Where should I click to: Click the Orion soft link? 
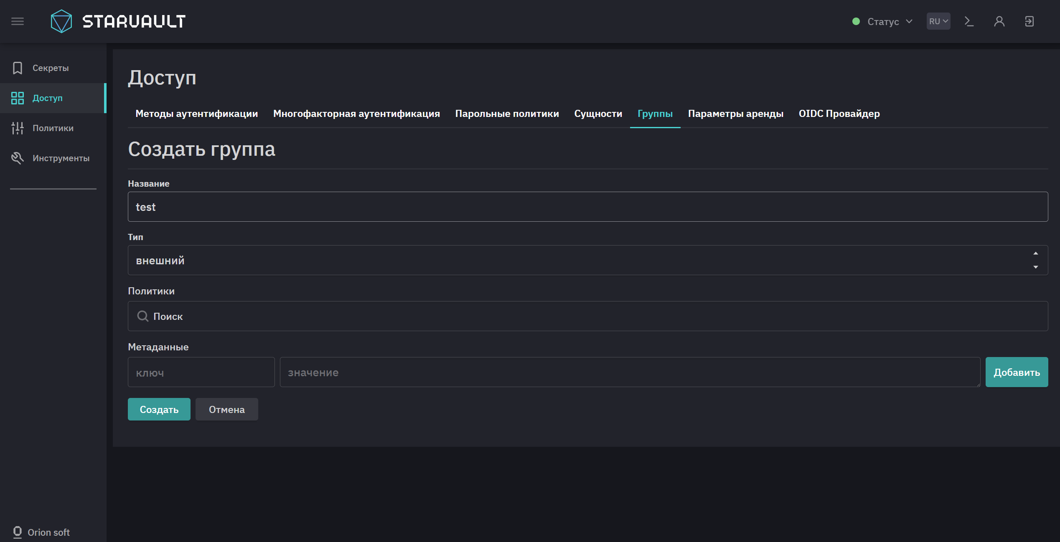tap(48, 532)
